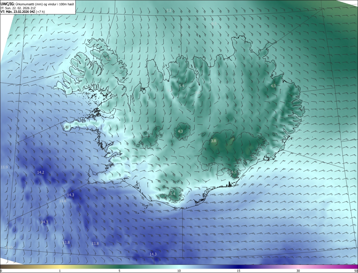Click the 11.6 value label

63,201
